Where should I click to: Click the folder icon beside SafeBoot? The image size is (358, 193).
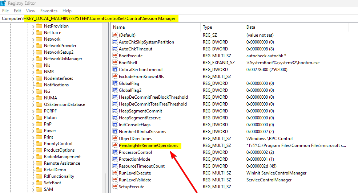tap(39, 183)
